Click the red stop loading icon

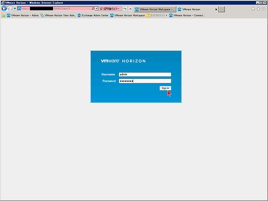point(130,9)
